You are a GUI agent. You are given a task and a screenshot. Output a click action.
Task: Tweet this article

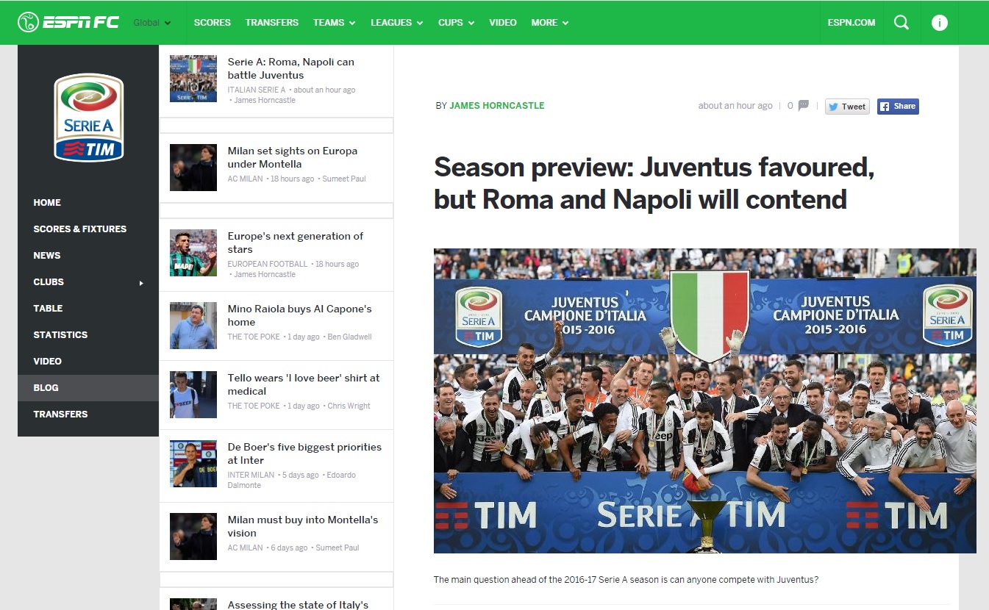click(x=847, y=107)
